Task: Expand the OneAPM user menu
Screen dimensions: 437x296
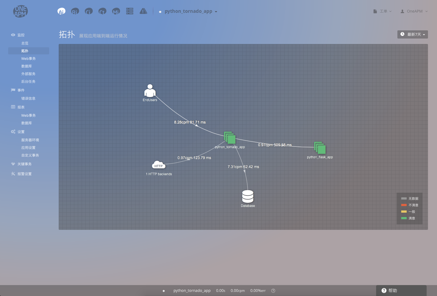Action: click(414, 11)
